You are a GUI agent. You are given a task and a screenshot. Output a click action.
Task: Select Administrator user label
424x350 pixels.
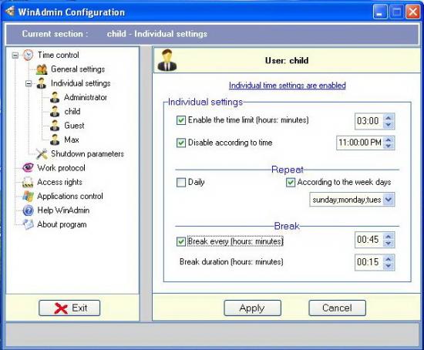pyautogui.click(x=86, y=97)
